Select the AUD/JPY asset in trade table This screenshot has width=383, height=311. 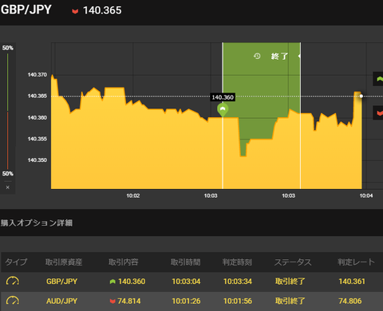coord(61,301)
